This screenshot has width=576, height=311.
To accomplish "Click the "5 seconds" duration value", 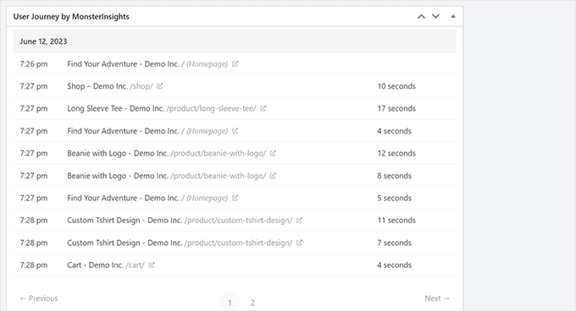I will [394, 198].
